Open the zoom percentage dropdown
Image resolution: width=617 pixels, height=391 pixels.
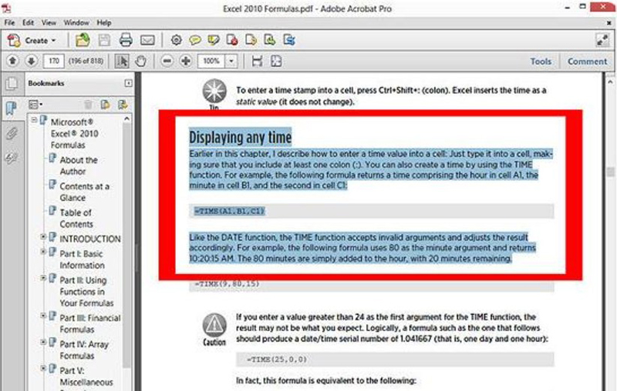pyautogui.click(x=231, y=61)
